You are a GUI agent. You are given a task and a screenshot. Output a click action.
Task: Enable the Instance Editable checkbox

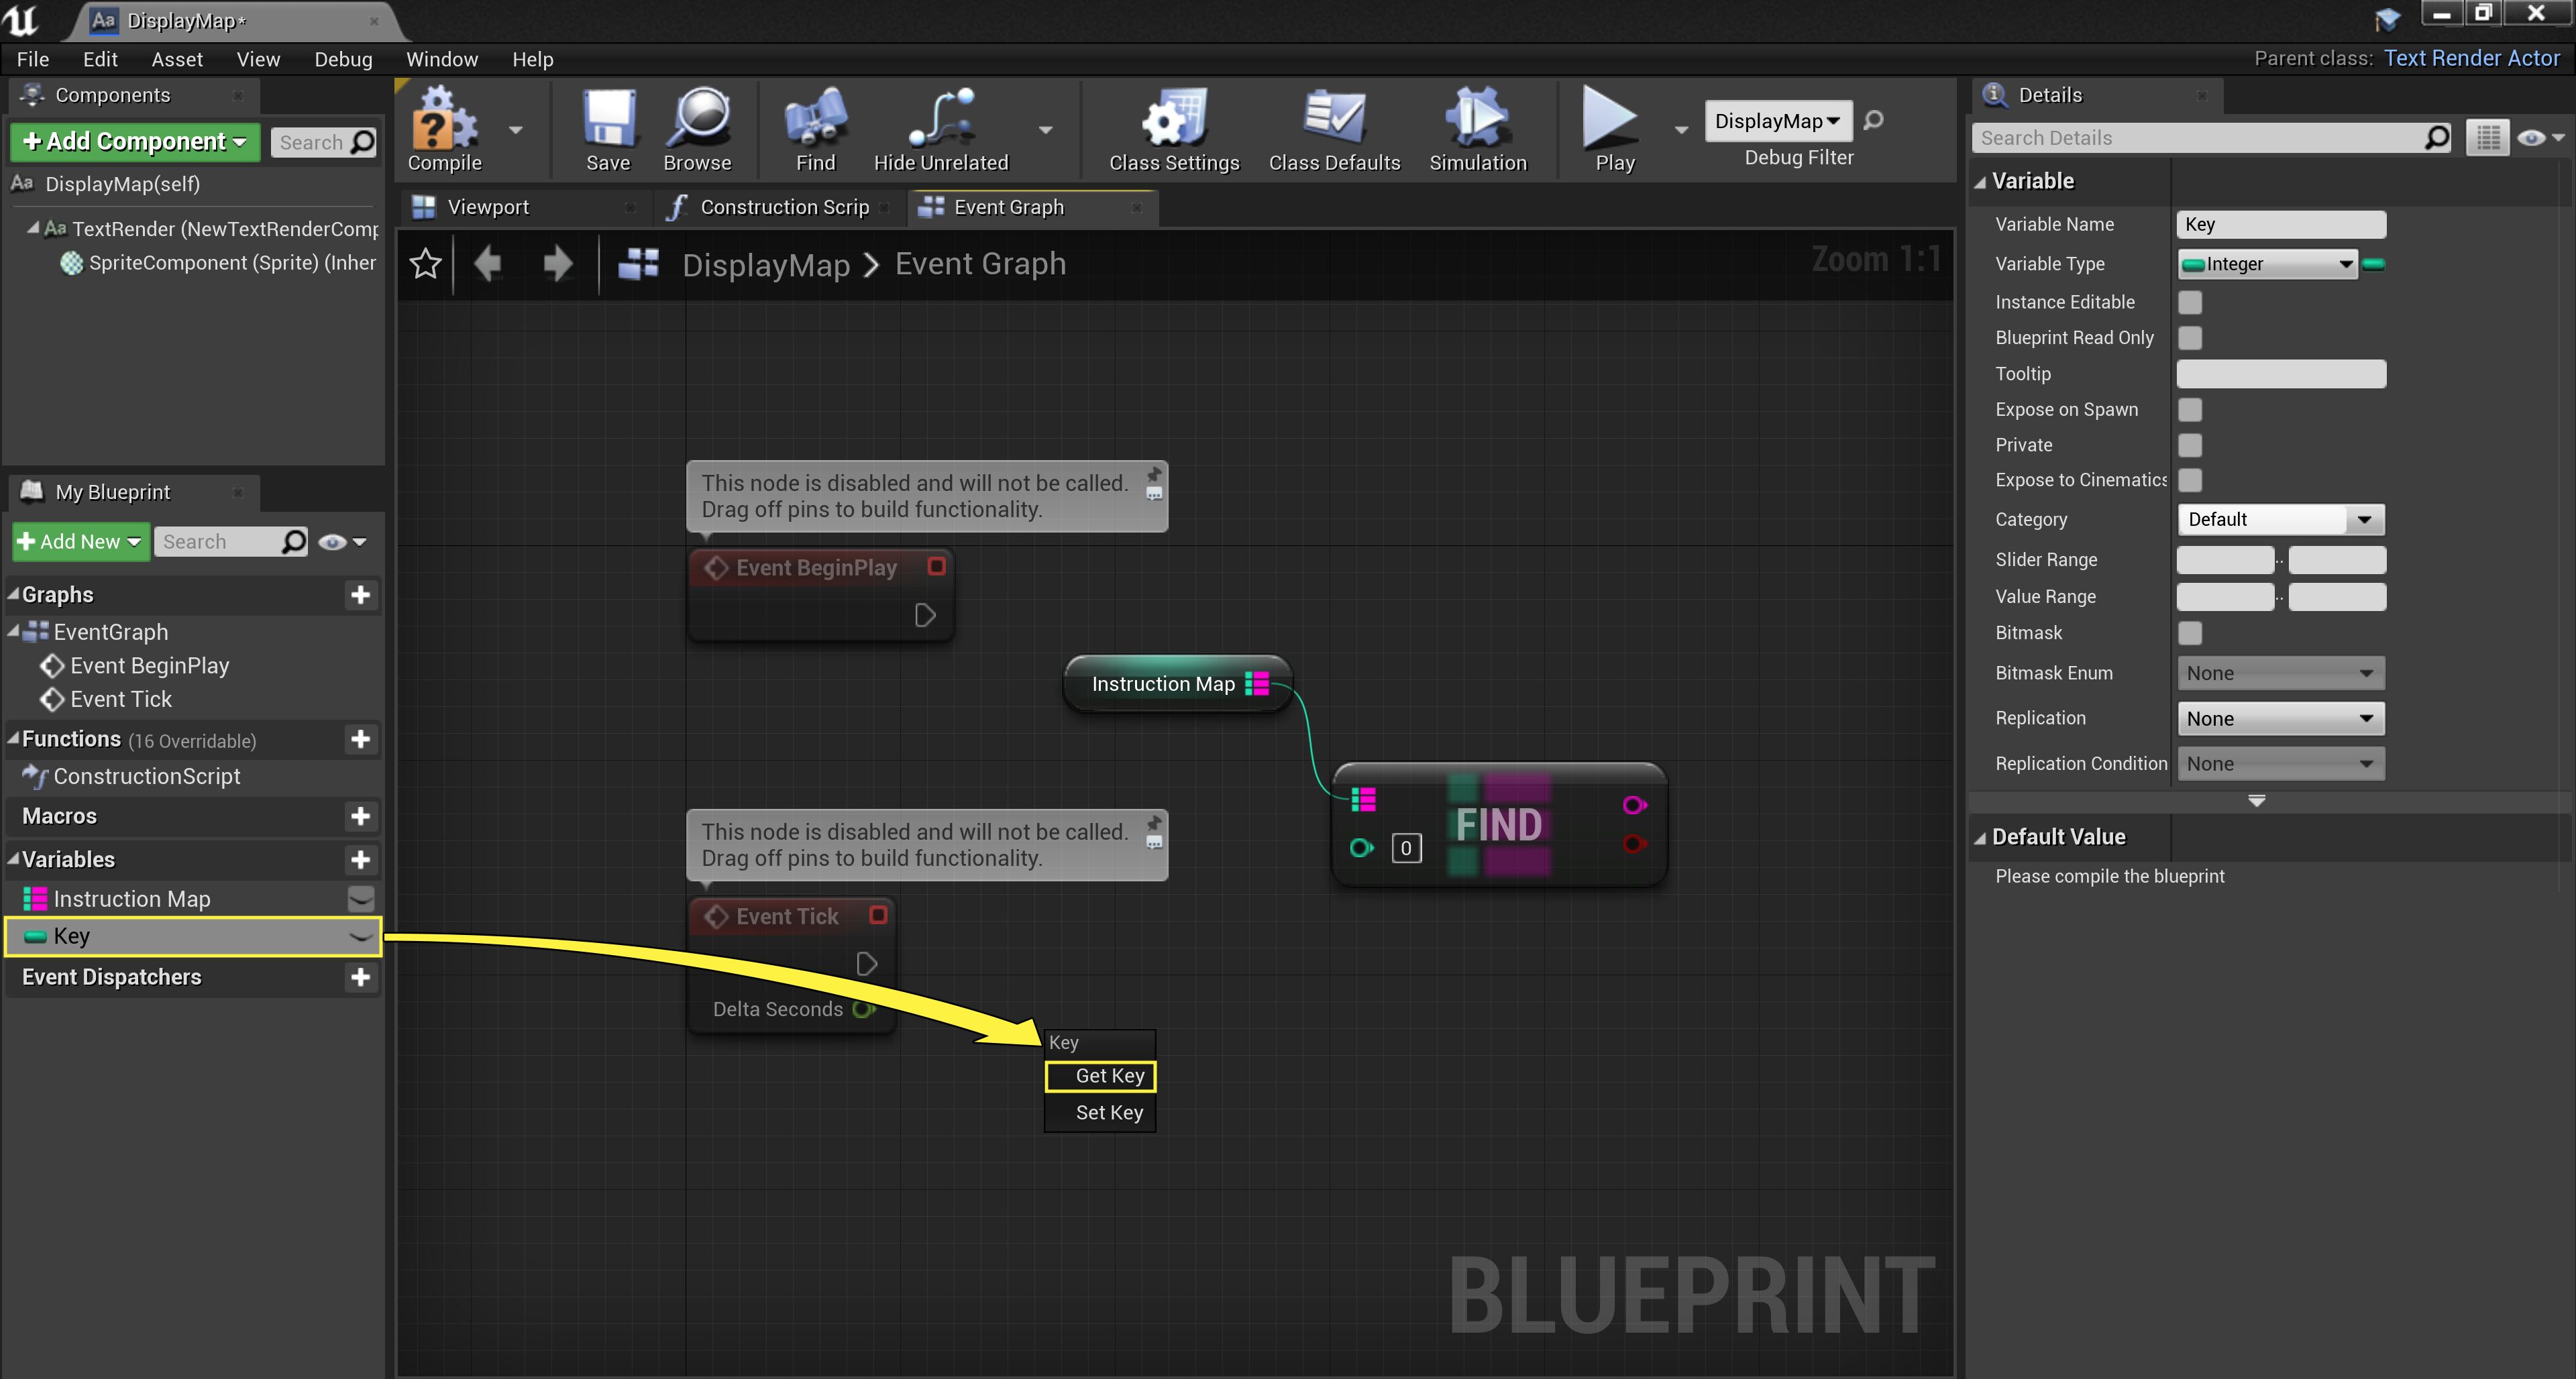2190,302
